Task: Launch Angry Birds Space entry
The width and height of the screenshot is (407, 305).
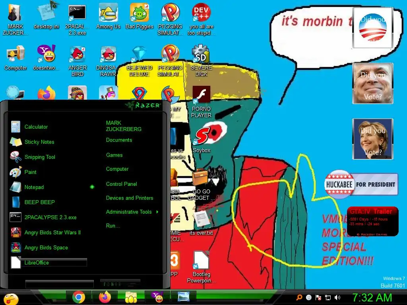Action: click(x=48, y=247)
